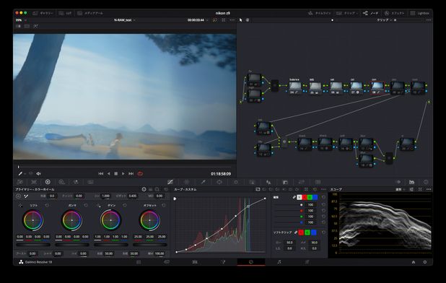
Task: Toggle the green curve edit channel
Action: tap(310, 197)
